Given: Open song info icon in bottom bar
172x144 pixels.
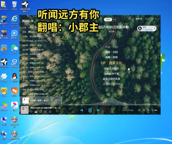Looking at the screenshot, I should point(50,112).
